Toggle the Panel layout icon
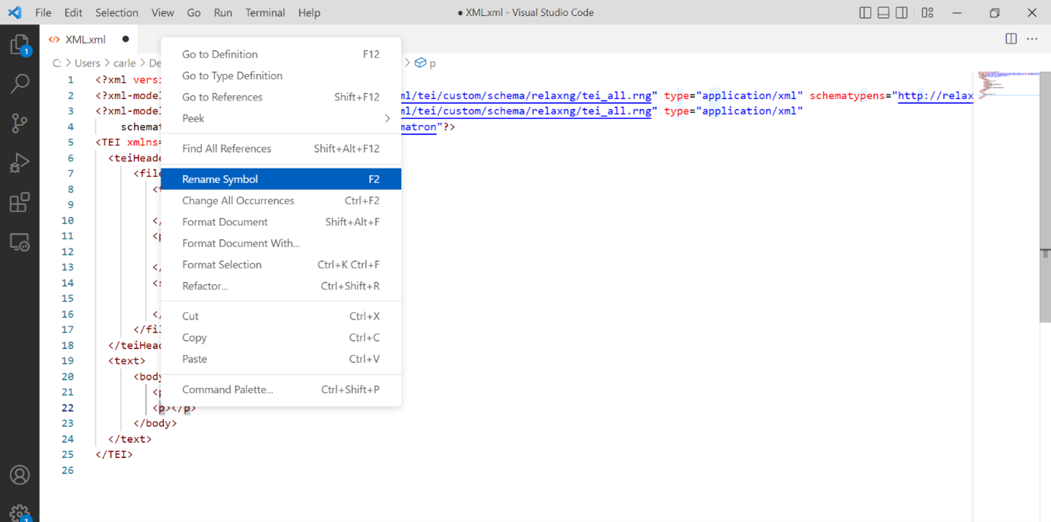This screenshot has height=522, width=1051. click(x=883, y=12)
